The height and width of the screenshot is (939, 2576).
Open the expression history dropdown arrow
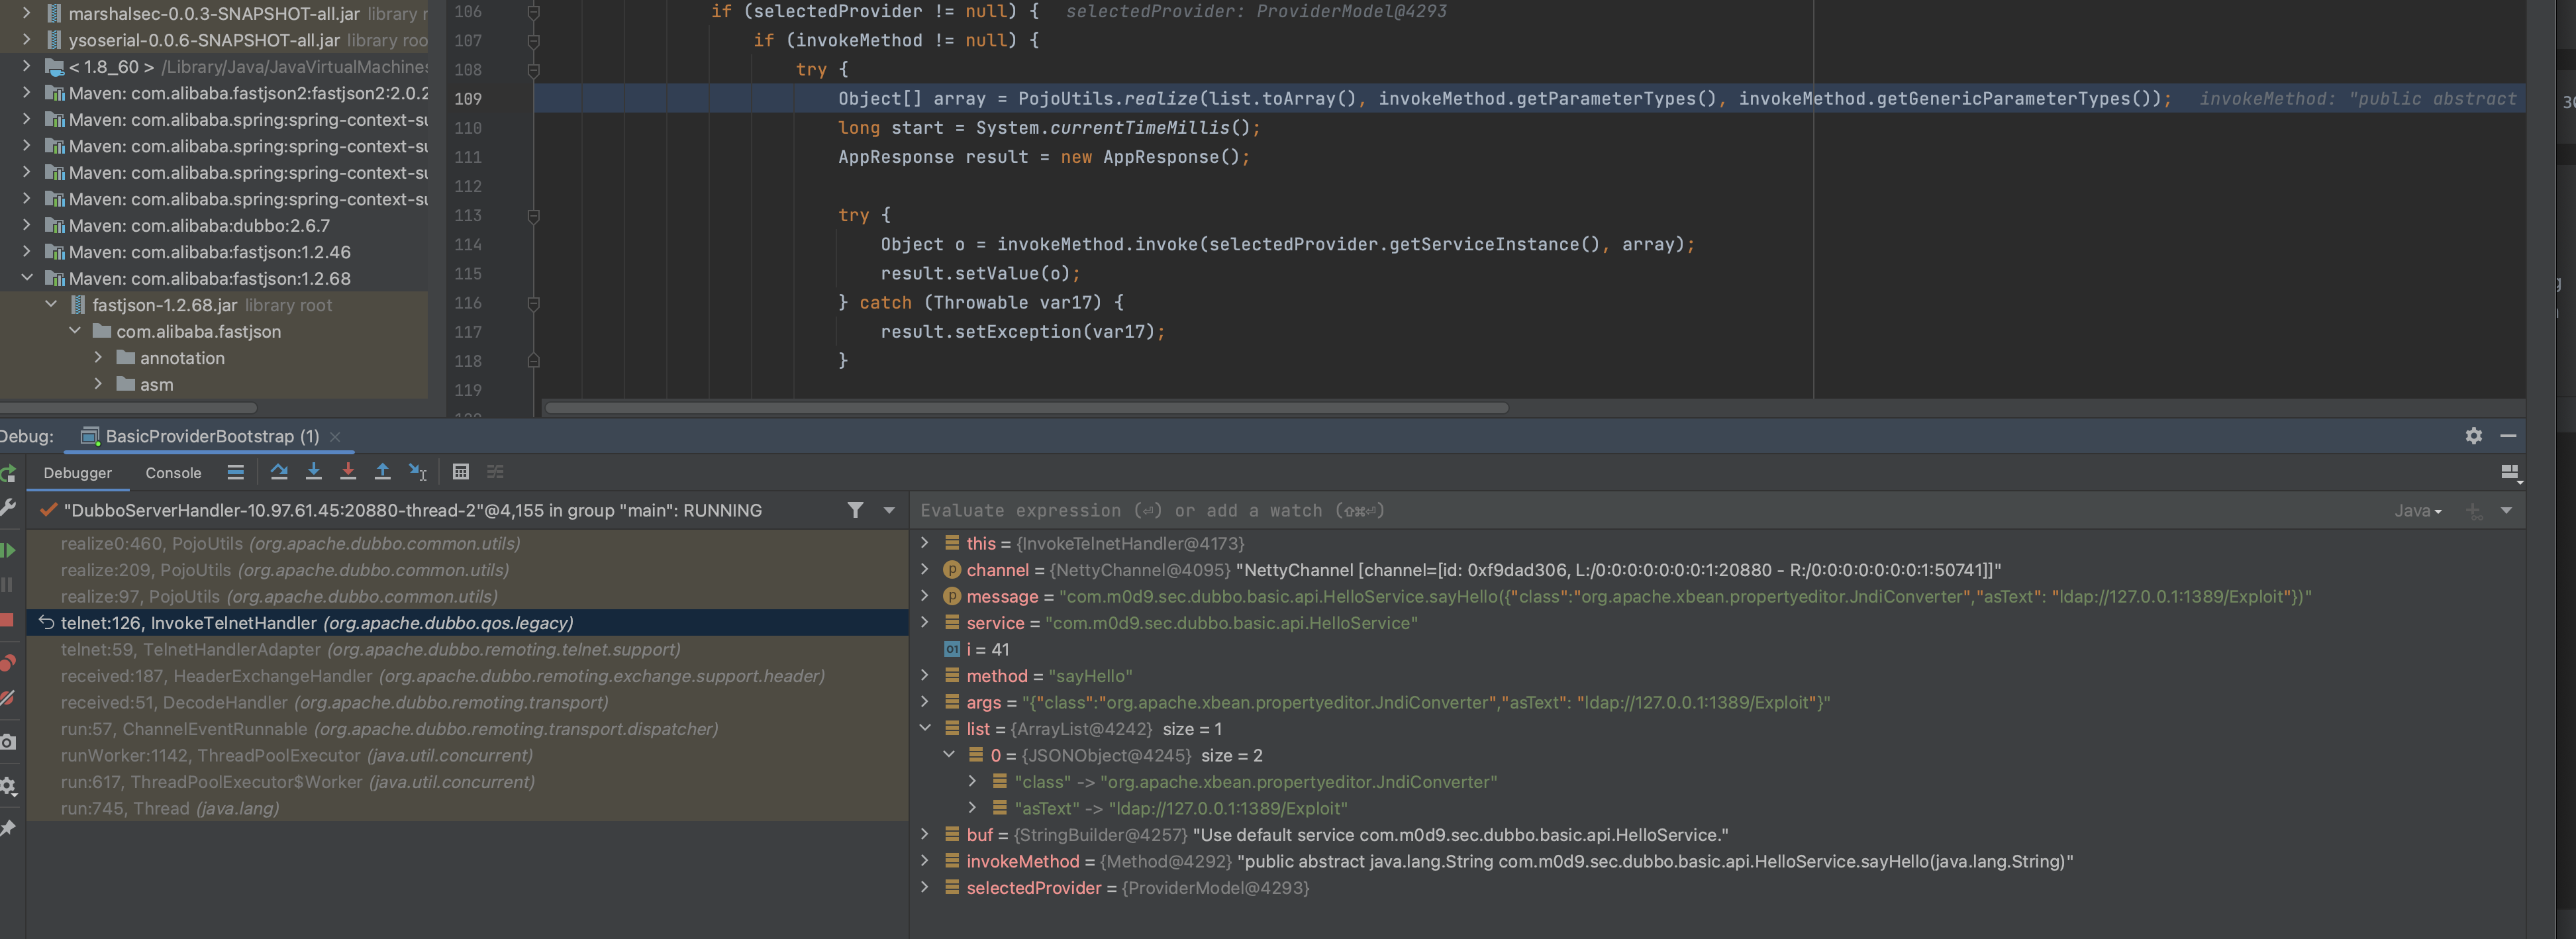(x=2506, y=511)
